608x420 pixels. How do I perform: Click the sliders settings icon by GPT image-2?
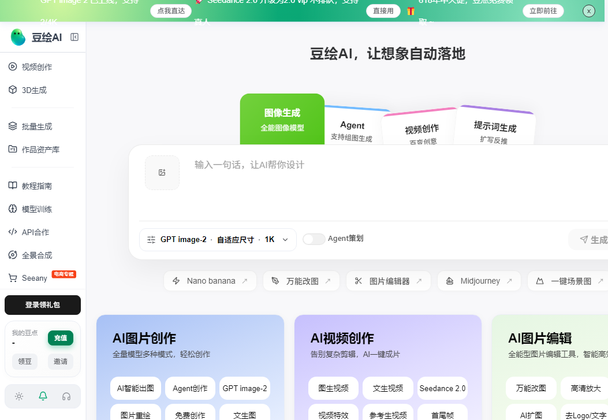151,240
